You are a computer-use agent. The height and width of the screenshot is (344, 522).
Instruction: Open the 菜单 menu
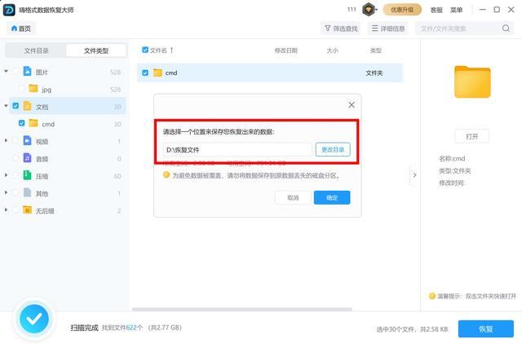point(456,10)
